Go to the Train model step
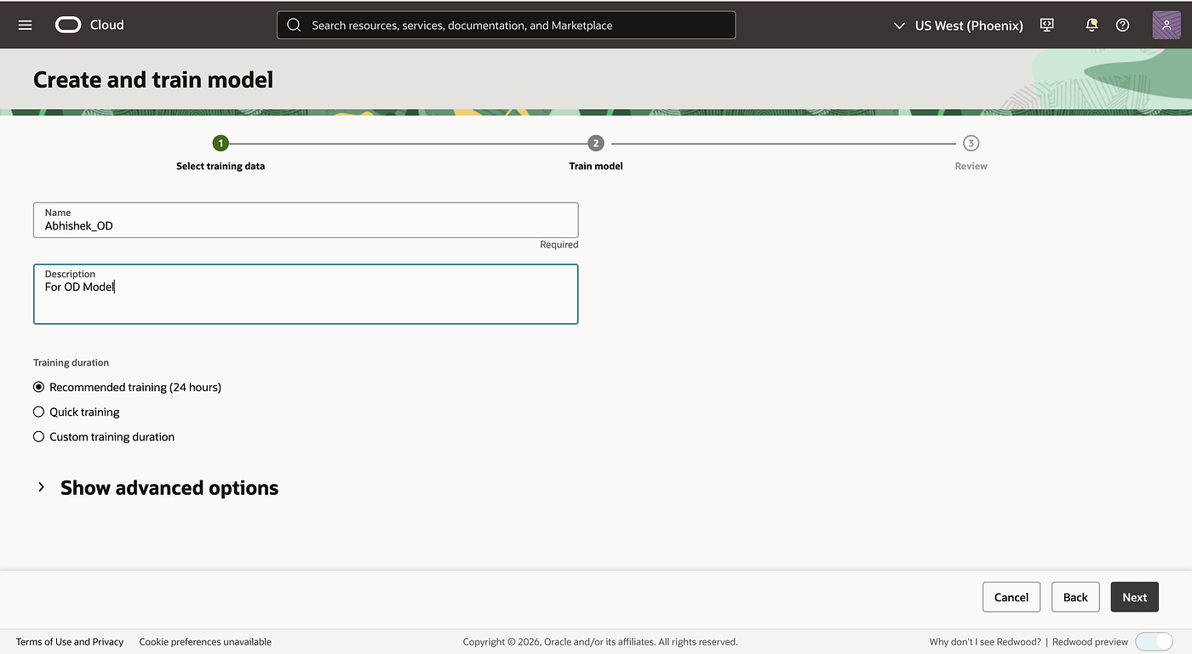Image resolution: width=1192 pixels, height=654 pixels. pyautogui.click(x=596, y=153)
